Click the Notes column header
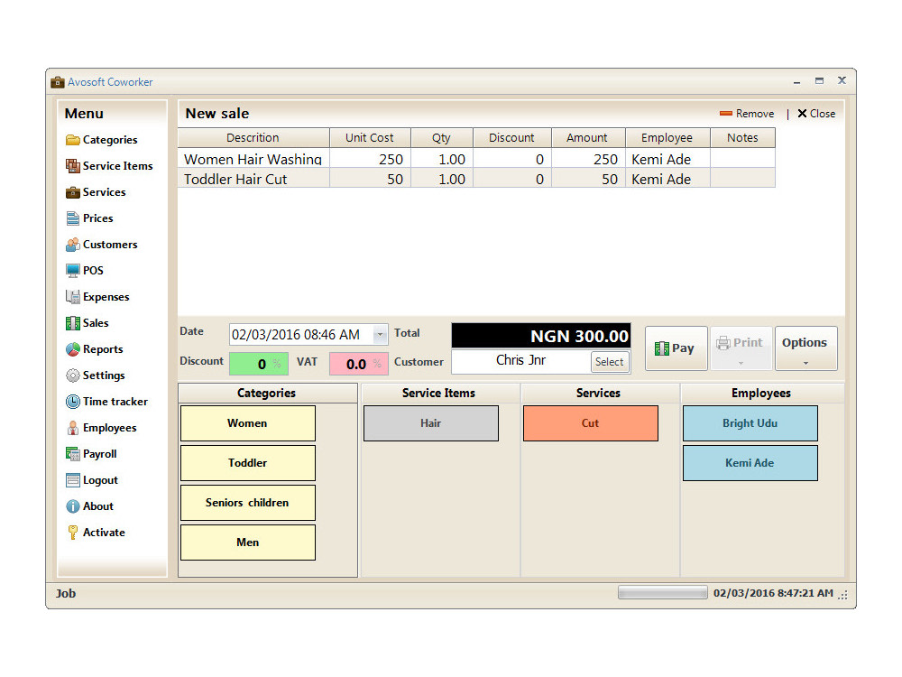Screen dimensions: 902x677 pos(742,137)
